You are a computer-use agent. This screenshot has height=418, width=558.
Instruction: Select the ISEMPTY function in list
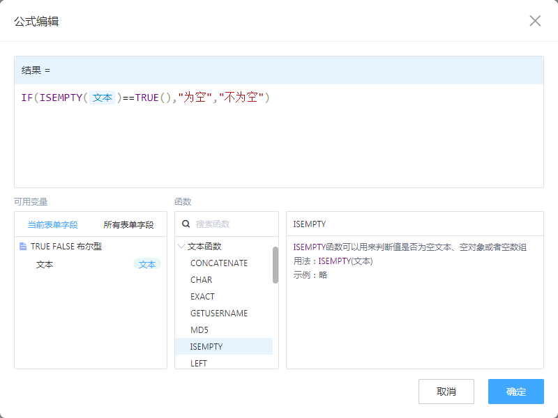click(206, 347)
